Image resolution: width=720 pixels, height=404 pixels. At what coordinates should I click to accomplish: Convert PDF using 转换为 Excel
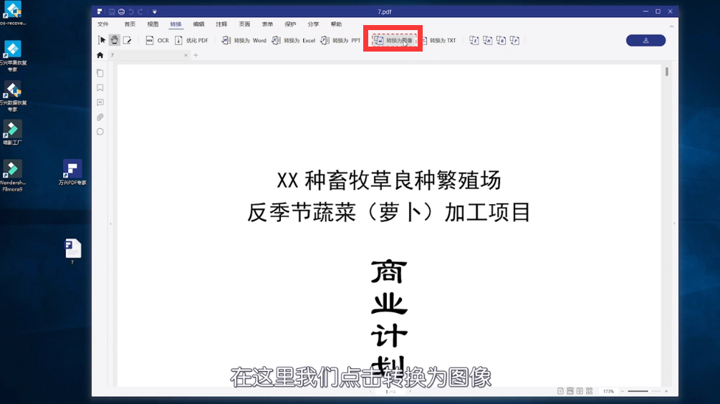point(294,40)
